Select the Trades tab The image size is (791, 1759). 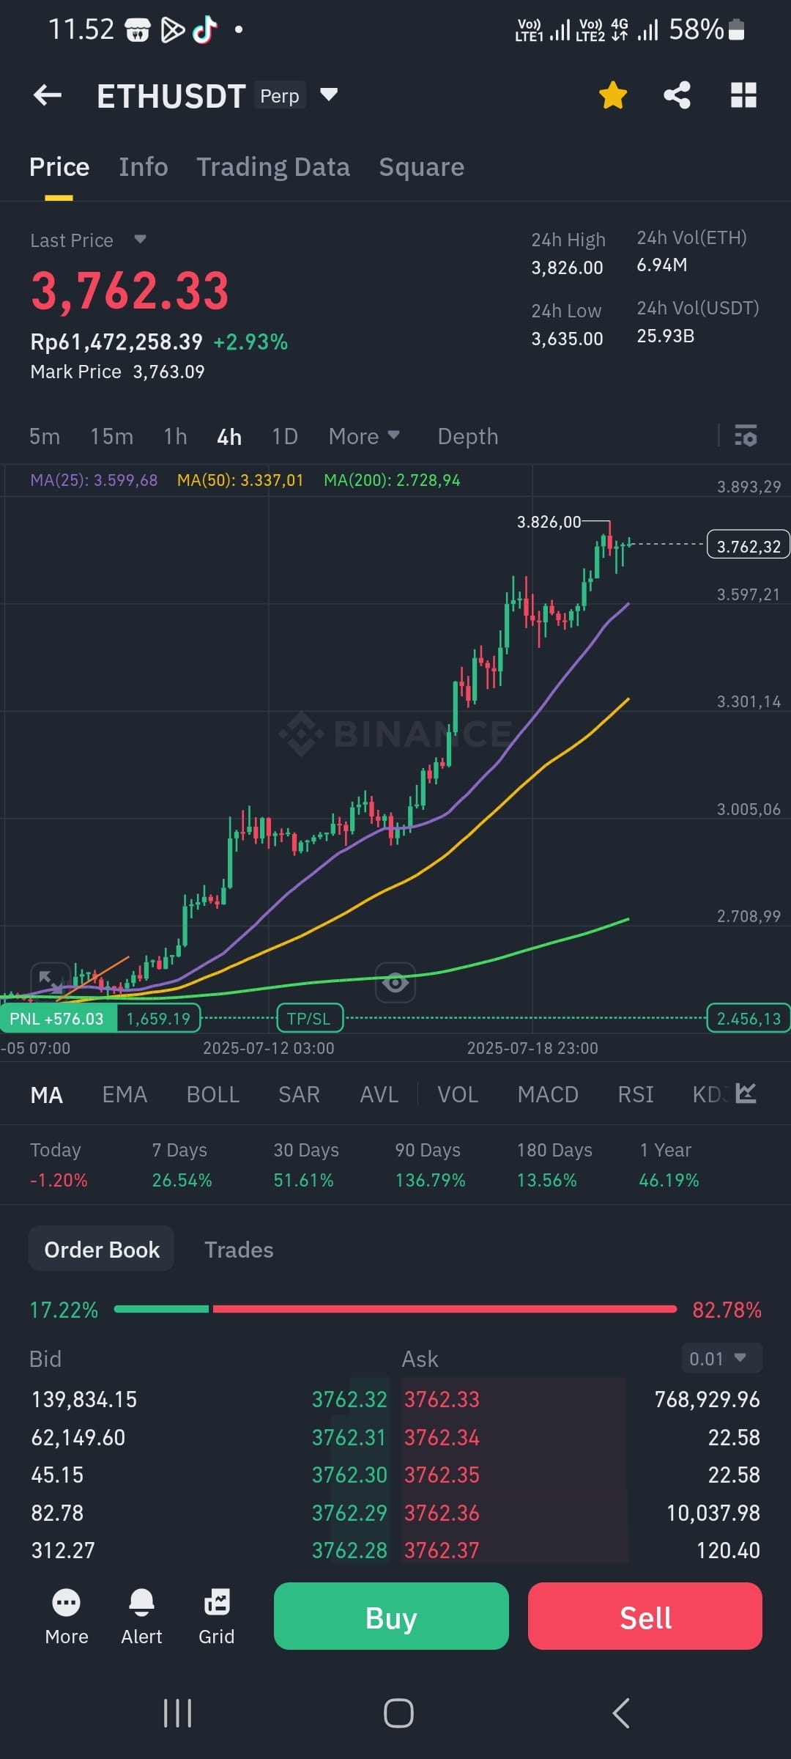pos(239,1250)
